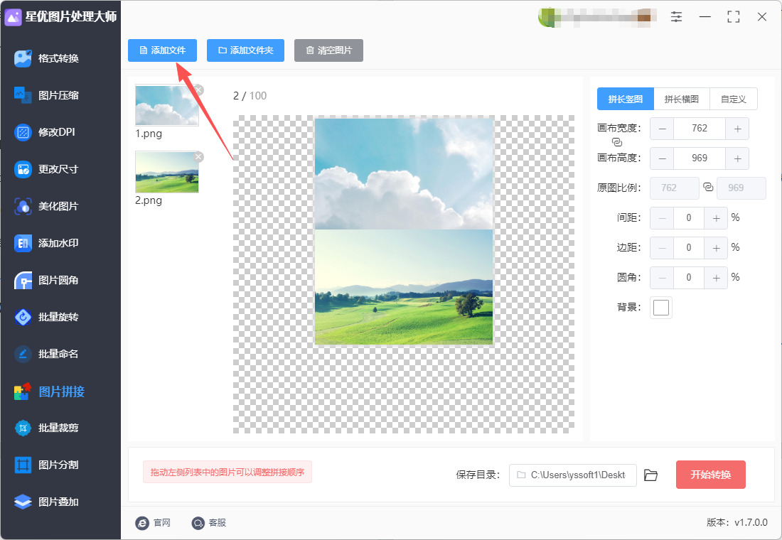782x540 pixels.
Task: Open the 图片压缩 image compression tool
Action: 46,95
